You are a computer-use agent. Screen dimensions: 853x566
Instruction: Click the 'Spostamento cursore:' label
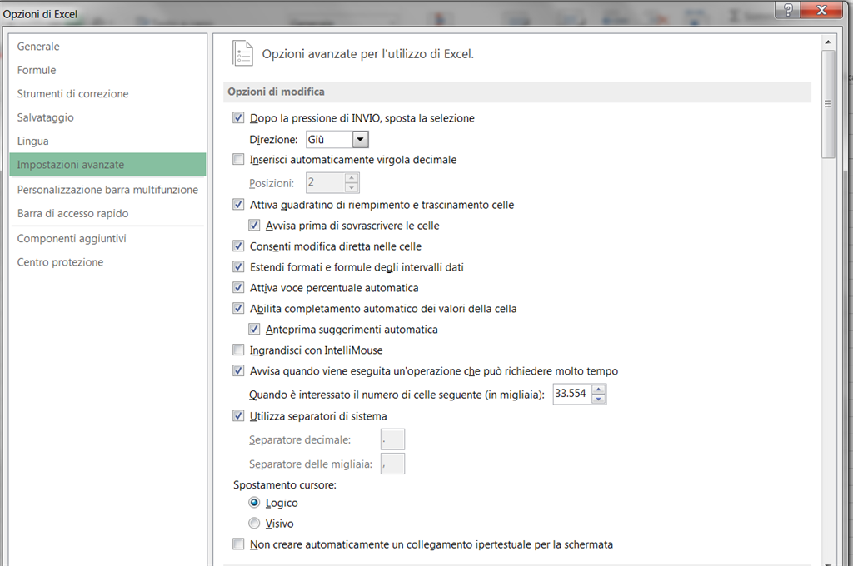(x=285, y=484)
